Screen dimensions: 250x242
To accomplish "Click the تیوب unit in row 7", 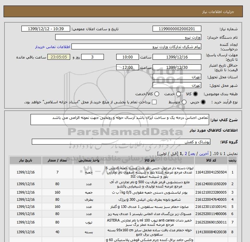I will (89, 223).
